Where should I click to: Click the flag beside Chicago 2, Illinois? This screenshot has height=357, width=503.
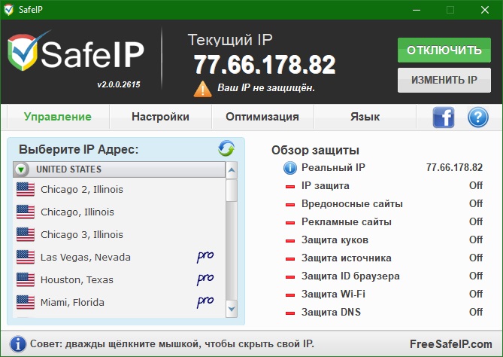click(x=26, y=189)
